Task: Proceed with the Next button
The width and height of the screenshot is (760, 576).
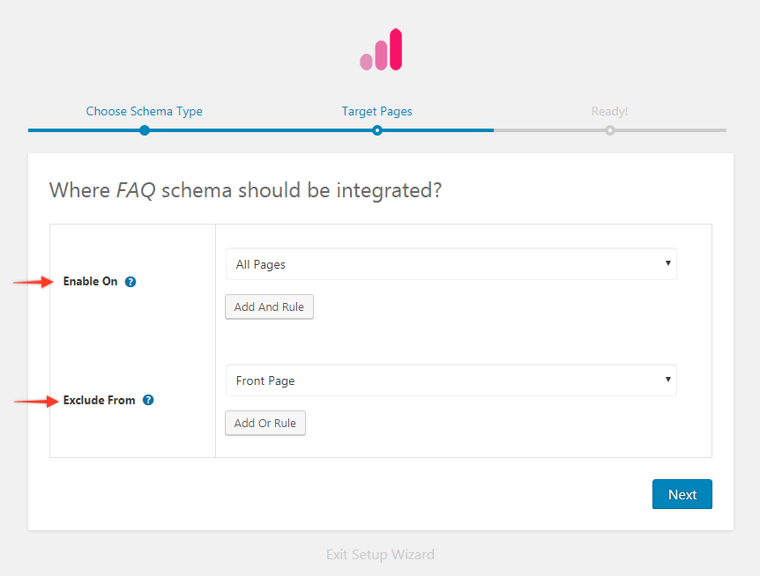Action: (682, 494)
